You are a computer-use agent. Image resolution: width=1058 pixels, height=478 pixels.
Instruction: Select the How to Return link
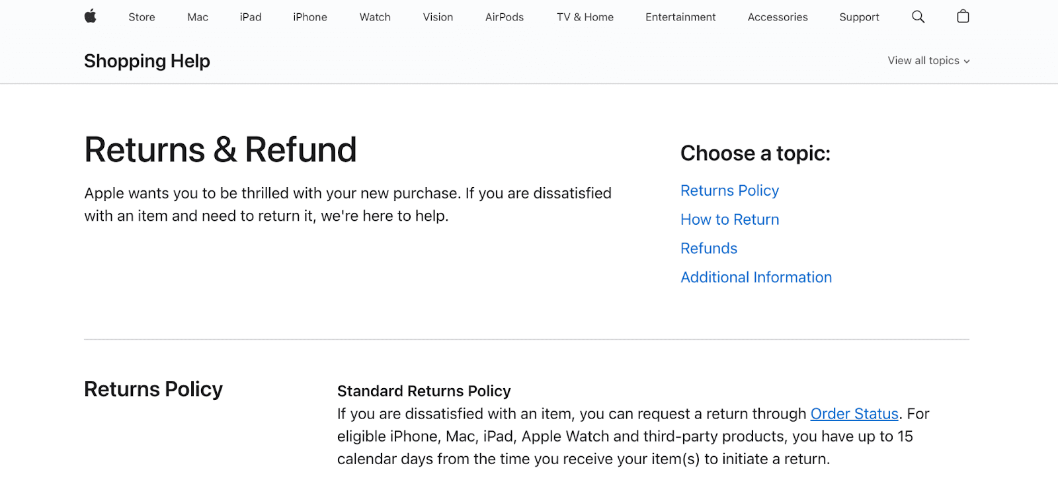[x=729, y=219]
